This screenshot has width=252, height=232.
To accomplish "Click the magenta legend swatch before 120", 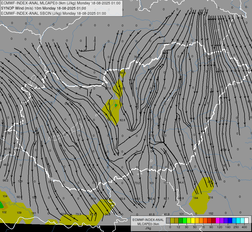I will pos(218,221).
